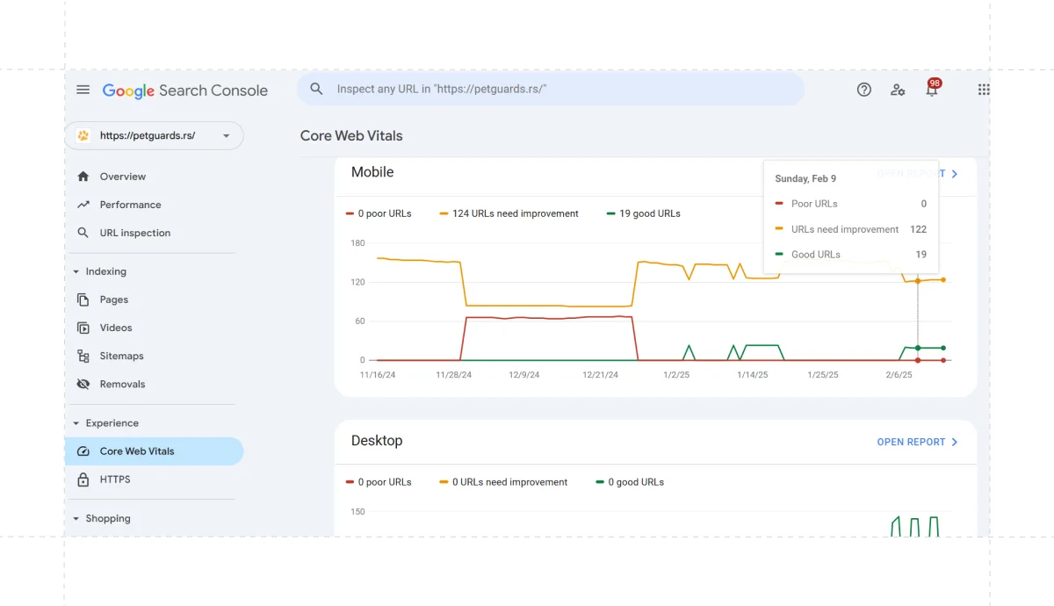Open the Performance report
Screen dimensions: 1054x606
[130, 205]
